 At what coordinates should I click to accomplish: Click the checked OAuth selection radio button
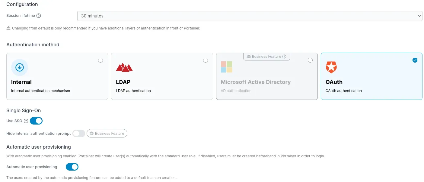coord(415,60)
